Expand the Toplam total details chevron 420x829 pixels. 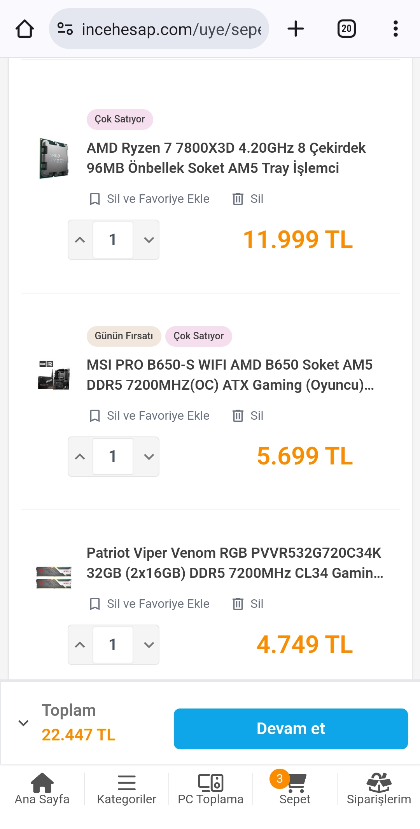23,723
